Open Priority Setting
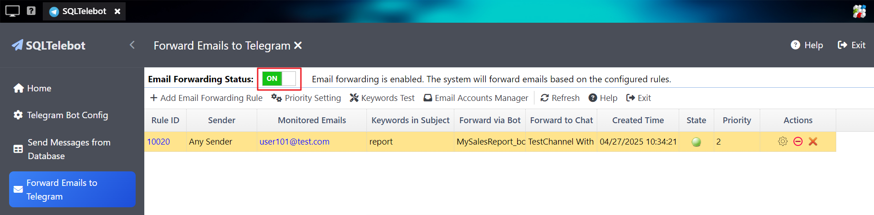This screenshot has height=215, width=874. [306, 98]
